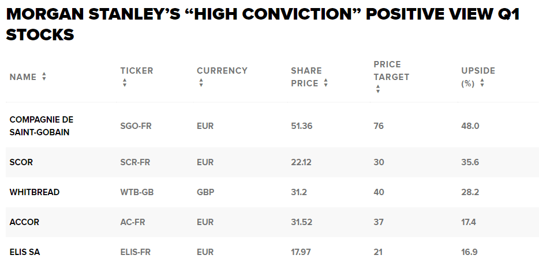This screenshot has height=274, width=539.
Task: Click the SGO-FR ticker symbol
Action: tap(136, 125)
